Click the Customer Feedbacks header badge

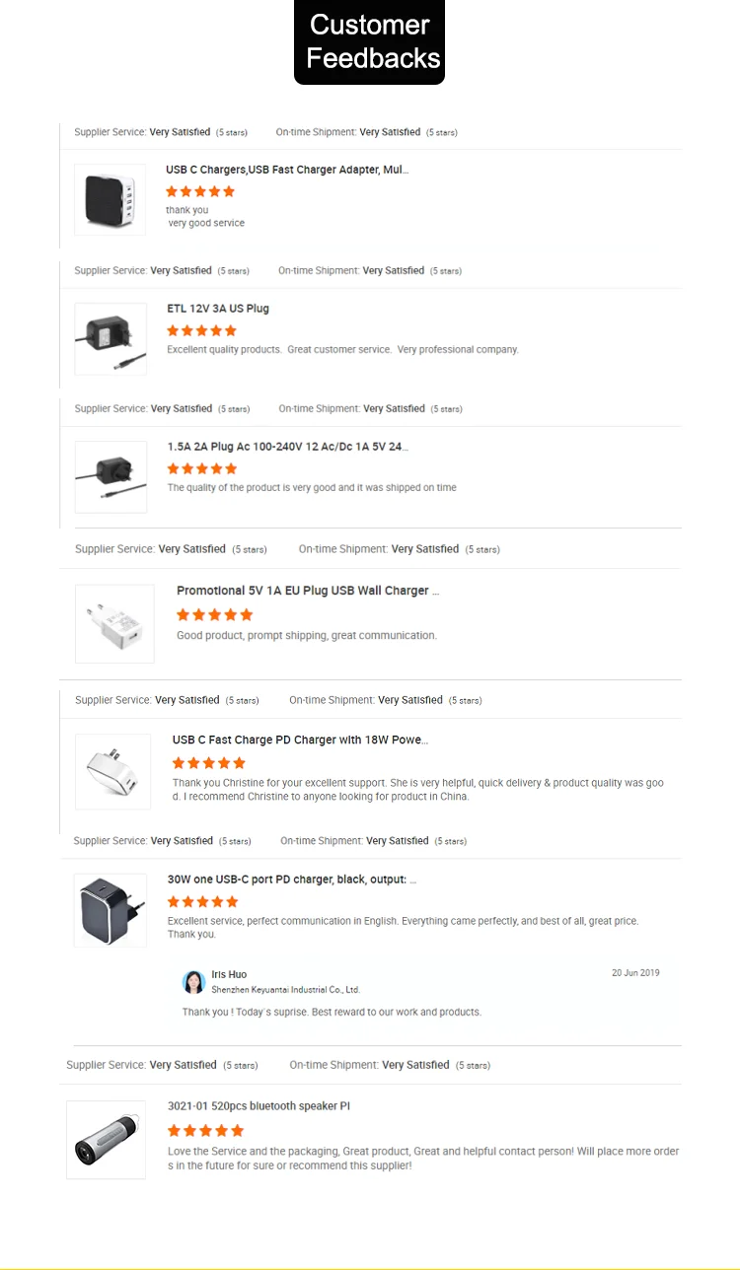(x=369, y=41)
